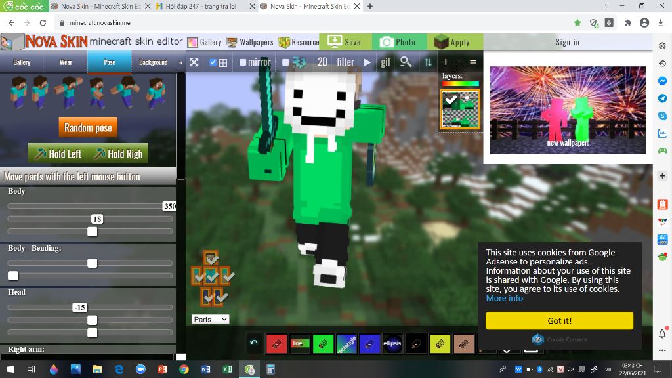This screenshot has width=672, height=378.
Task: Click the fullscreen expand arrows icon
Action: [x=194, y=62]
